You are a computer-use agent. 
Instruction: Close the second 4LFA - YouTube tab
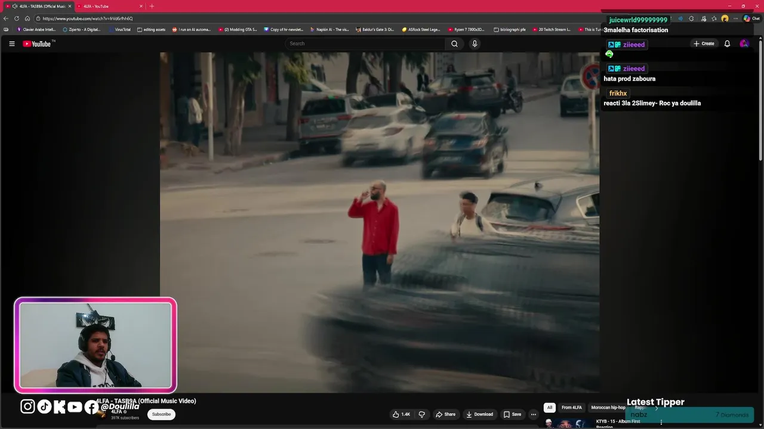(141, 6)
